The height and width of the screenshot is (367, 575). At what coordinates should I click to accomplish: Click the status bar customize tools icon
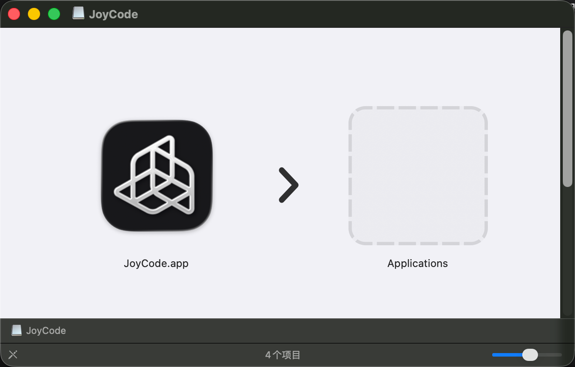13,354
